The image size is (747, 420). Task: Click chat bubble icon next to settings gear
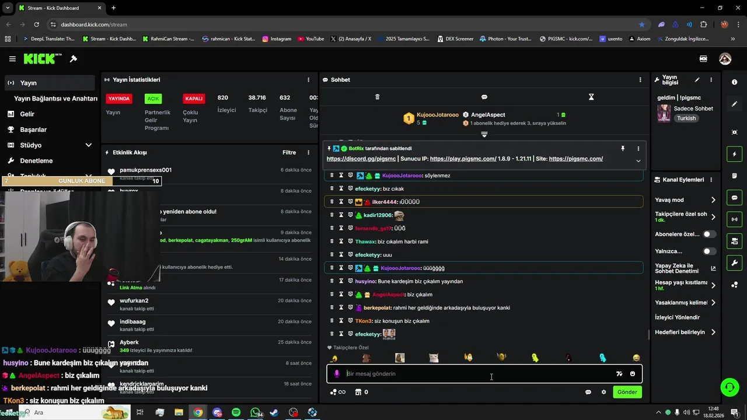(x=588, y=392)
